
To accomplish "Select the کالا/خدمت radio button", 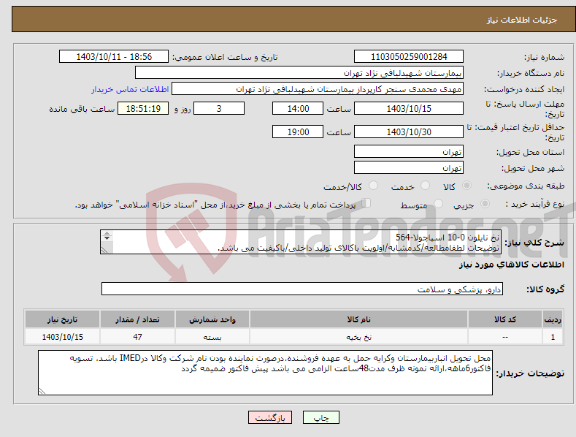I will (373, 186).
